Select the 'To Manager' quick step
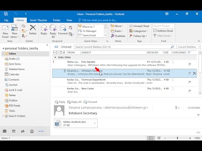Screen dimensions: 202x151 tap(91, 31)
